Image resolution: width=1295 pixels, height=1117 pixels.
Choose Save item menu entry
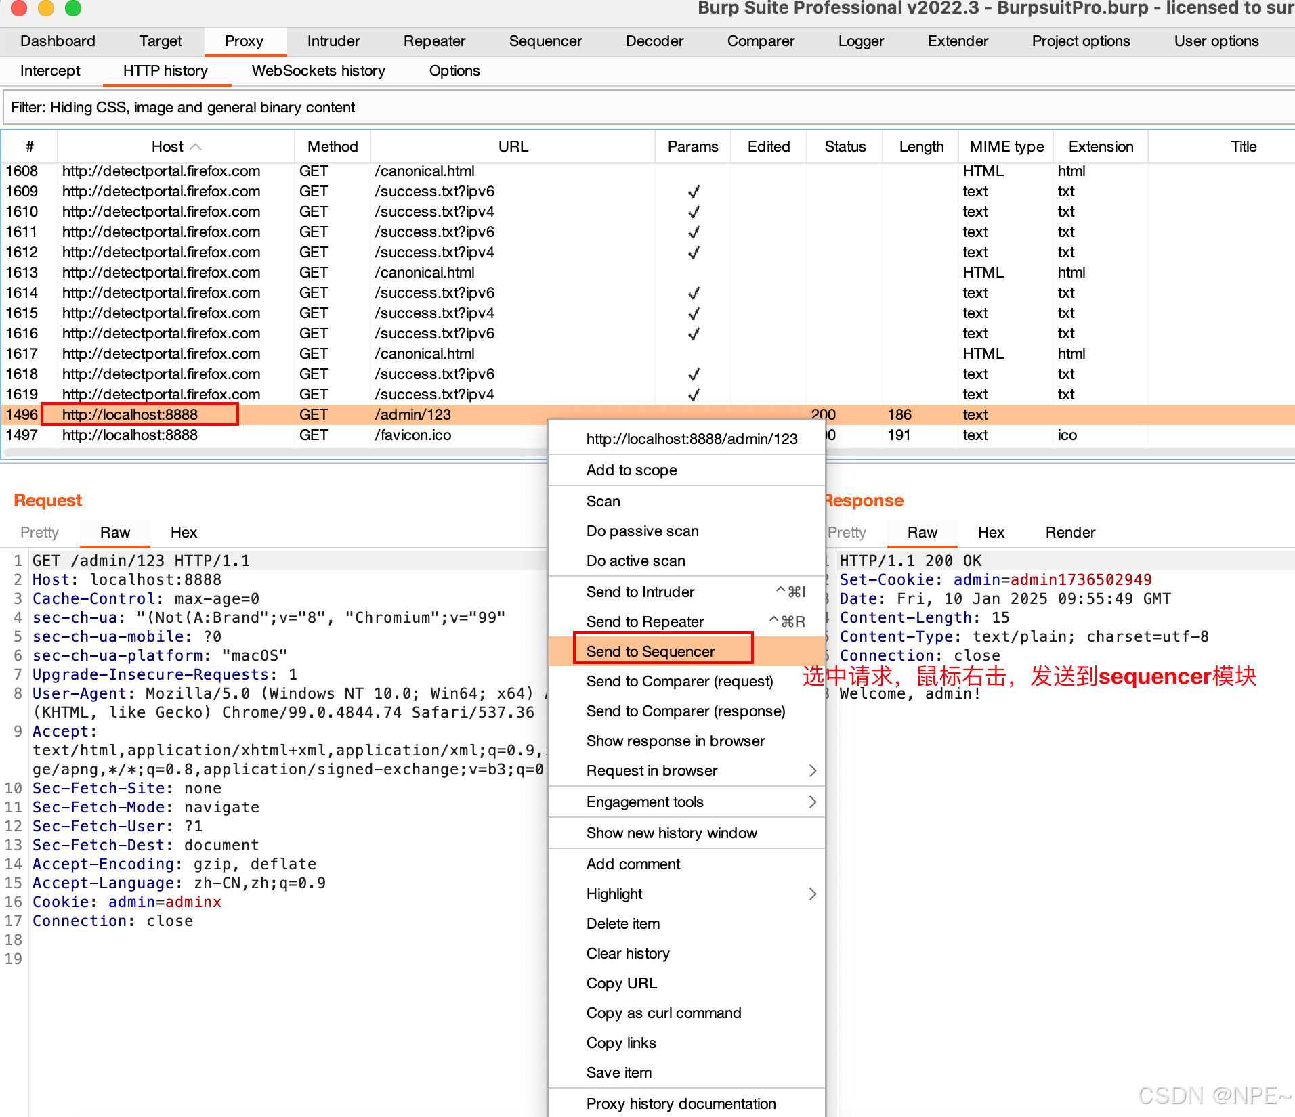[687, 1073]
